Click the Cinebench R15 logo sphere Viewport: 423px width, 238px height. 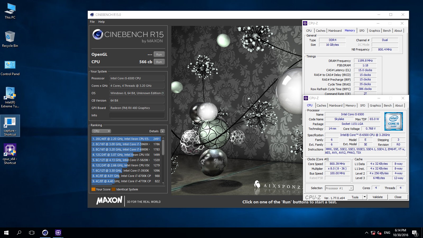[x=98, y=35]
